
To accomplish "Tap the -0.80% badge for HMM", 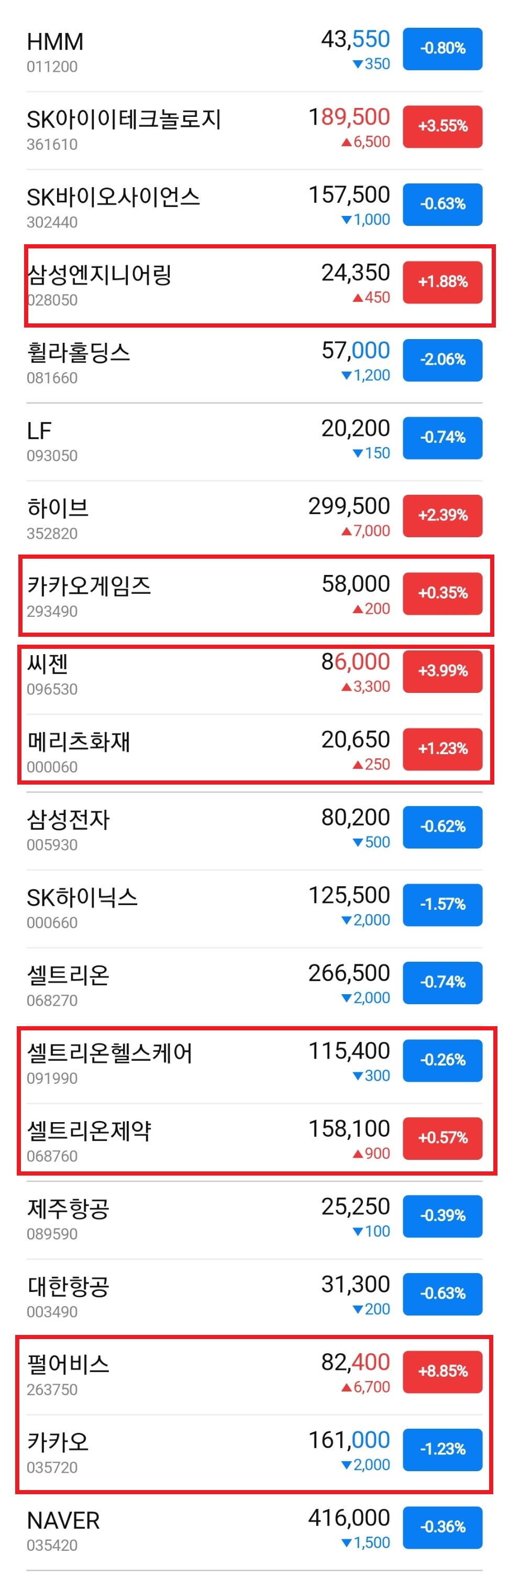I will click(442, 49).
